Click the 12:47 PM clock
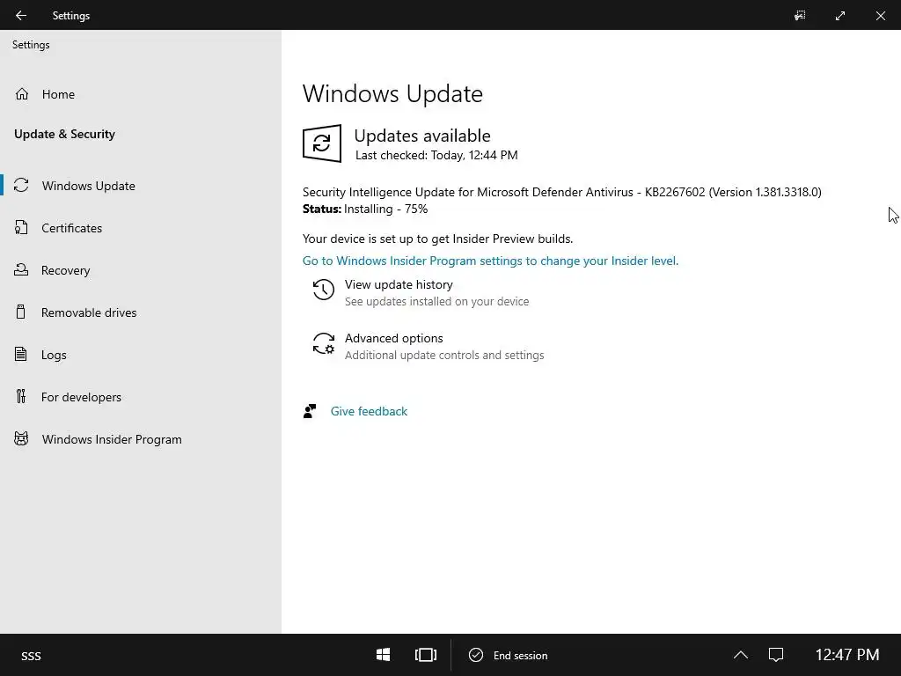The height and width of the screenshot is (676, 901). (847, 655)
